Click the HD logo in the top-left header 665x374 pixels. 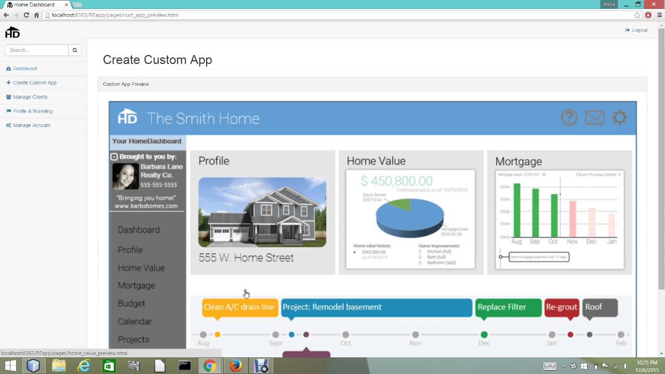(12, 33)
